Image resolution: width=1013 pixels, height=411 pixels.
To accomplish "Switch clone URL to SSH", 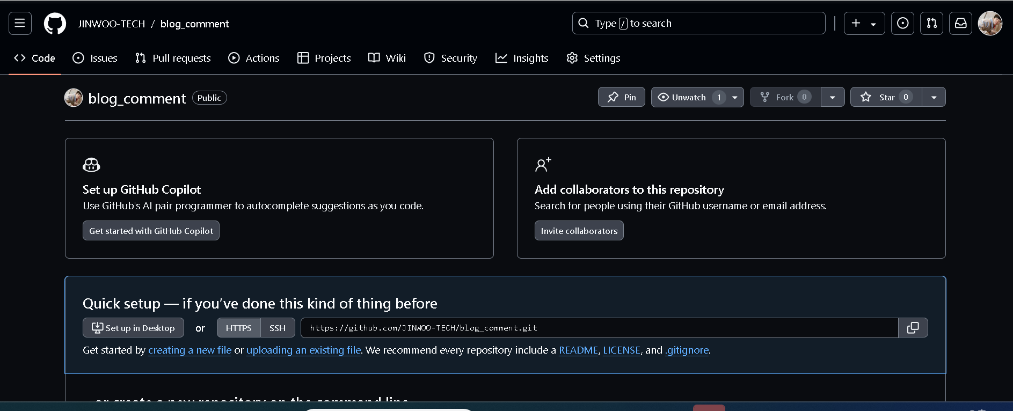I will [278, 328].
